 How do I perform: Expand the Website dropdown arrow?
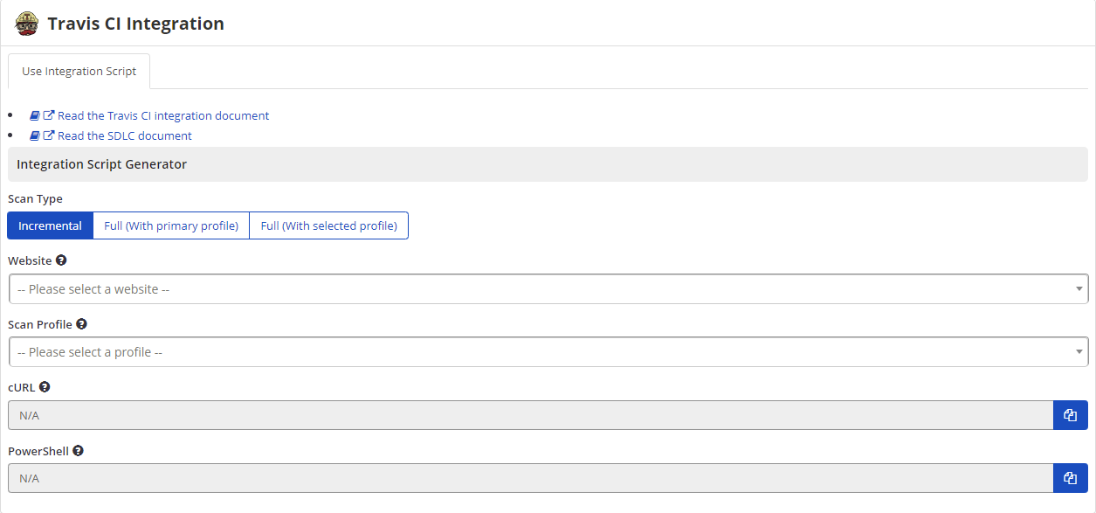coord(1079,288)
